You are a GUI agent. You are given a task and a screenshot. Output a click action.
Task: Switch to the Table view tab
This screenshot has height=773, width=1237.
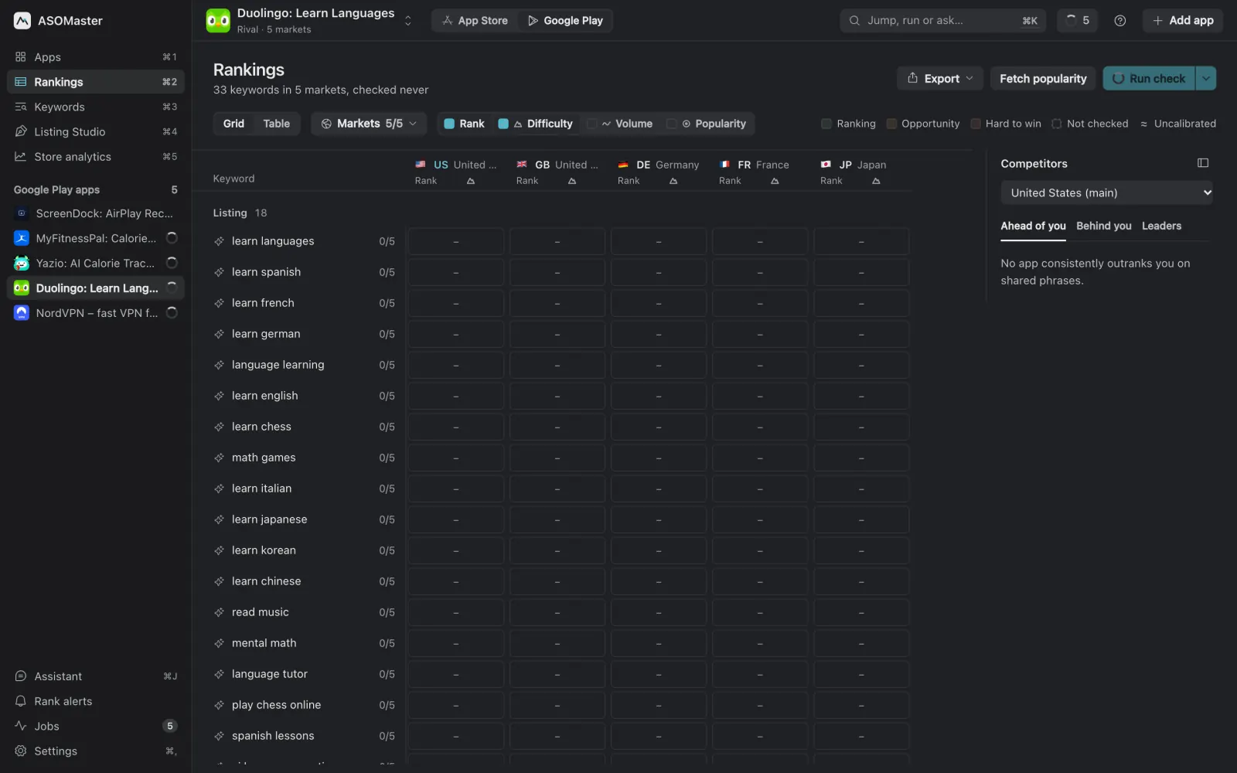click(276, 124)
